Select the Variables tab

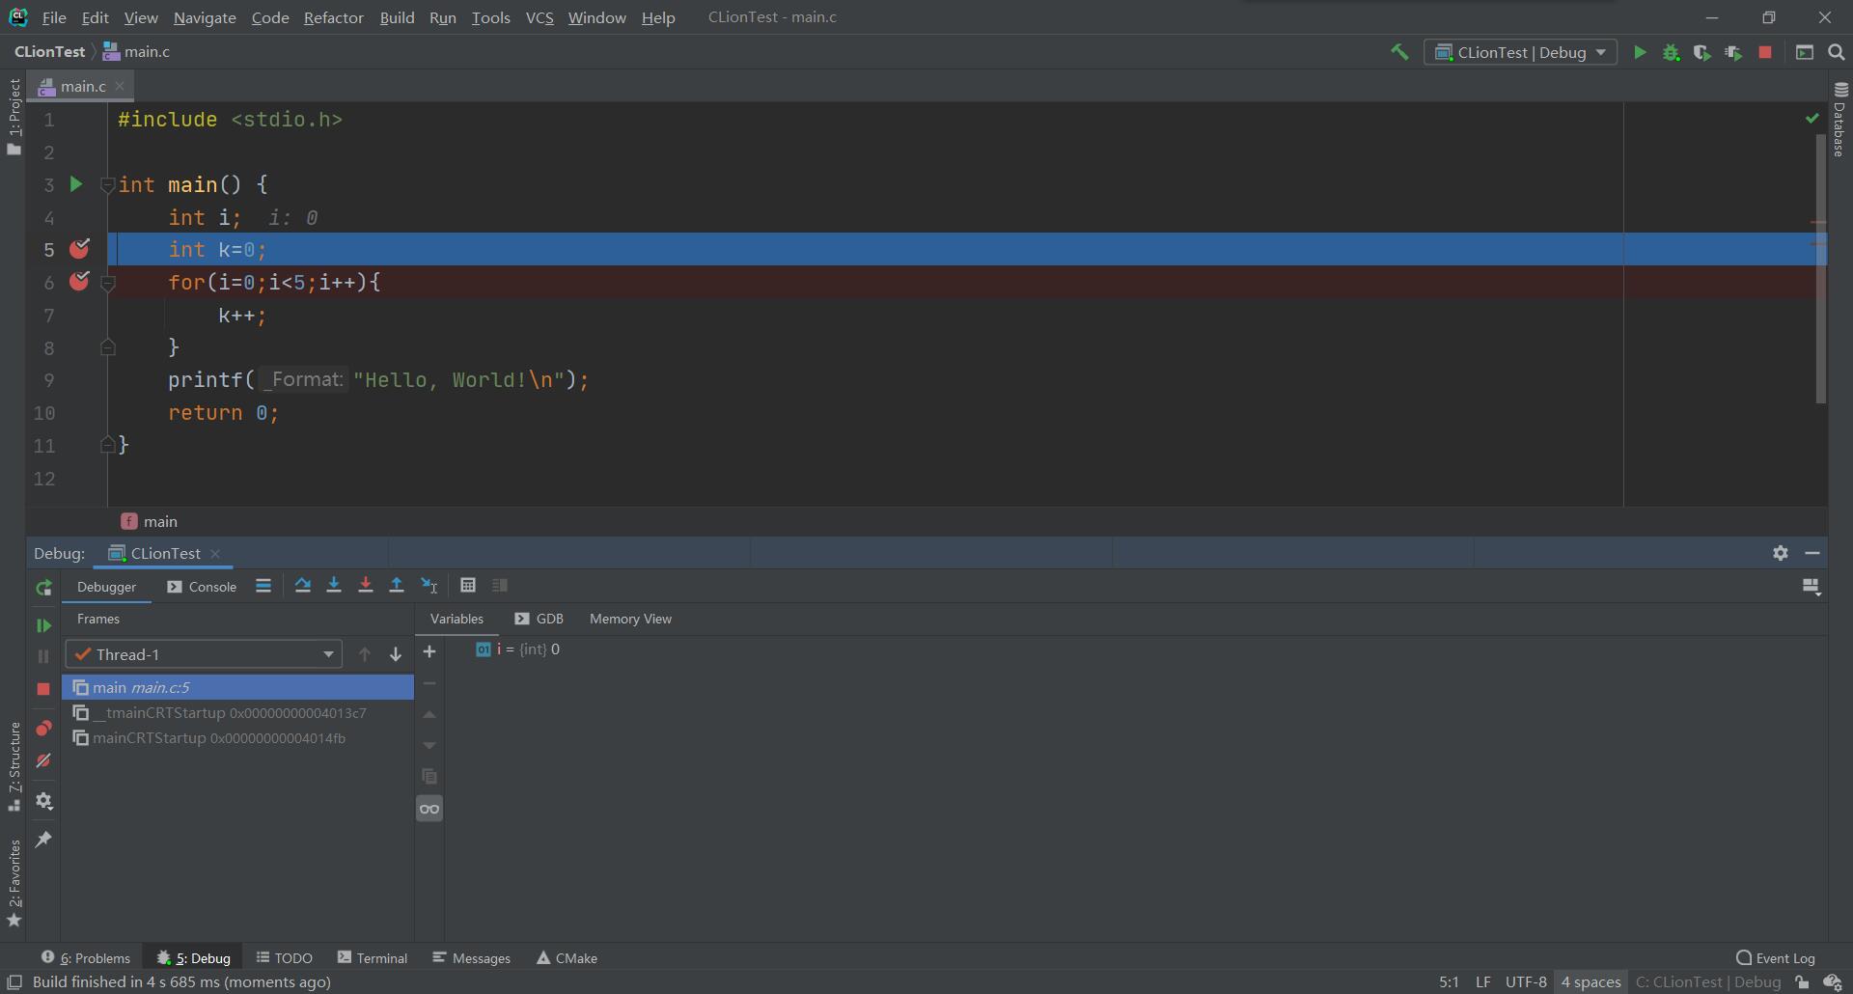click(456, 619)
